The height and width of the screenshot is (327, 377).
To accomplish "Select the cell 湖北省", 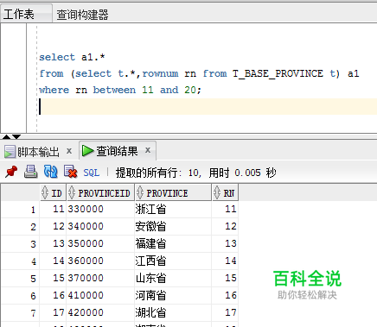I will pos(173,312).
